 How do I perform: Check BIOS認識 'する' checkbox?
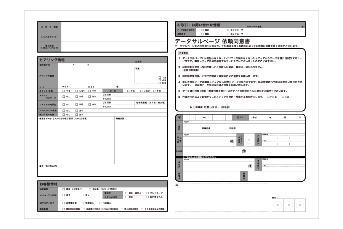(64, 91)
